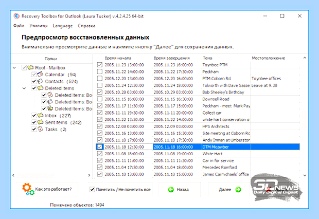Sort by the Местоположение column header
The image size is (319, 219).
(269, 58)
